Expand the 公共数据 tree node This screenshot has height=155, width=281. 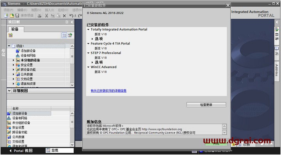coord(13,74)
